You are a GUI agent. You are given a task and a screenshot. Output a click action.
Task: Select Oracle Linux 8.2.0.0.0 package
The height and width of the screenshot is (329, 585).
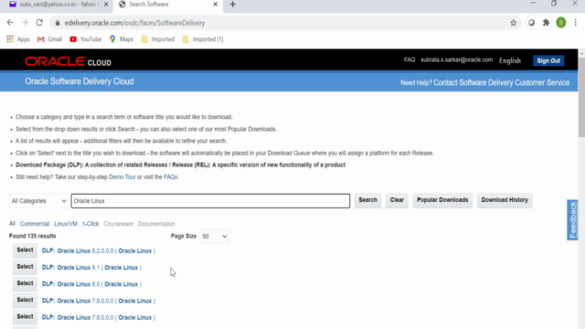tap(25, 250)
